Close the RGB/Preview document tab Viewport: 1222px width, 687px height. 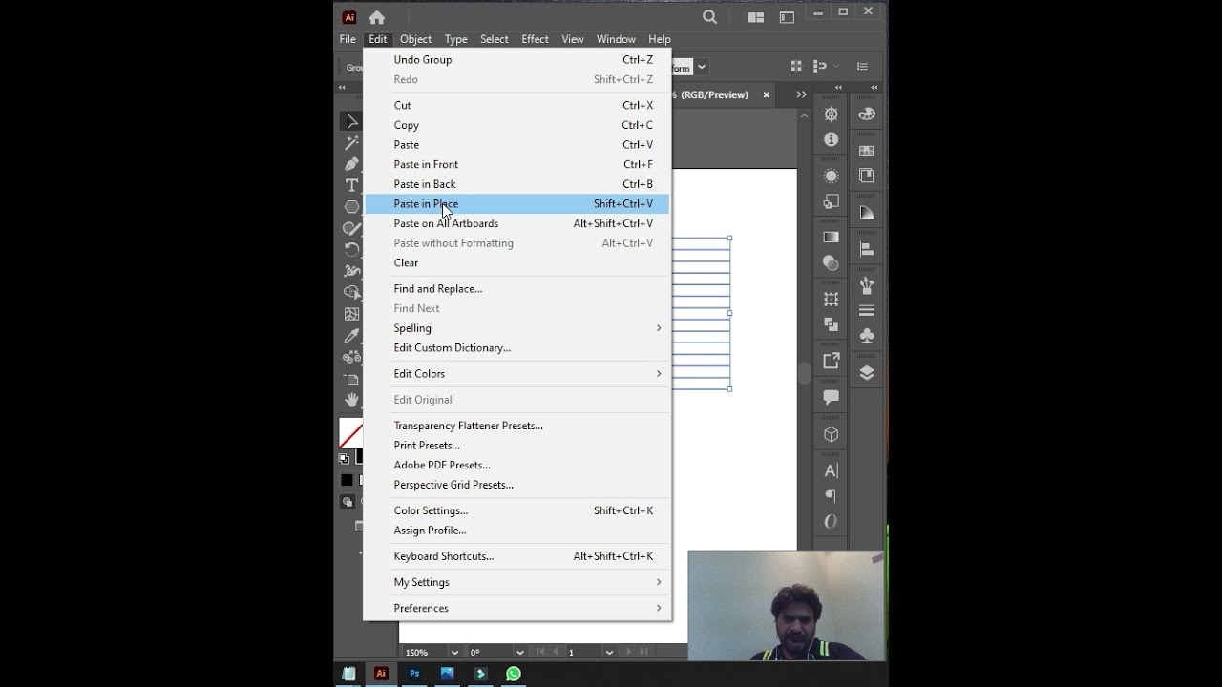click(x=766, y=95)
